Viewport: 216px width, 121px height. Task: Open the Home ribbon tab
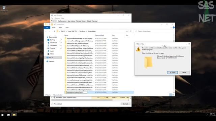coord(54,28)
